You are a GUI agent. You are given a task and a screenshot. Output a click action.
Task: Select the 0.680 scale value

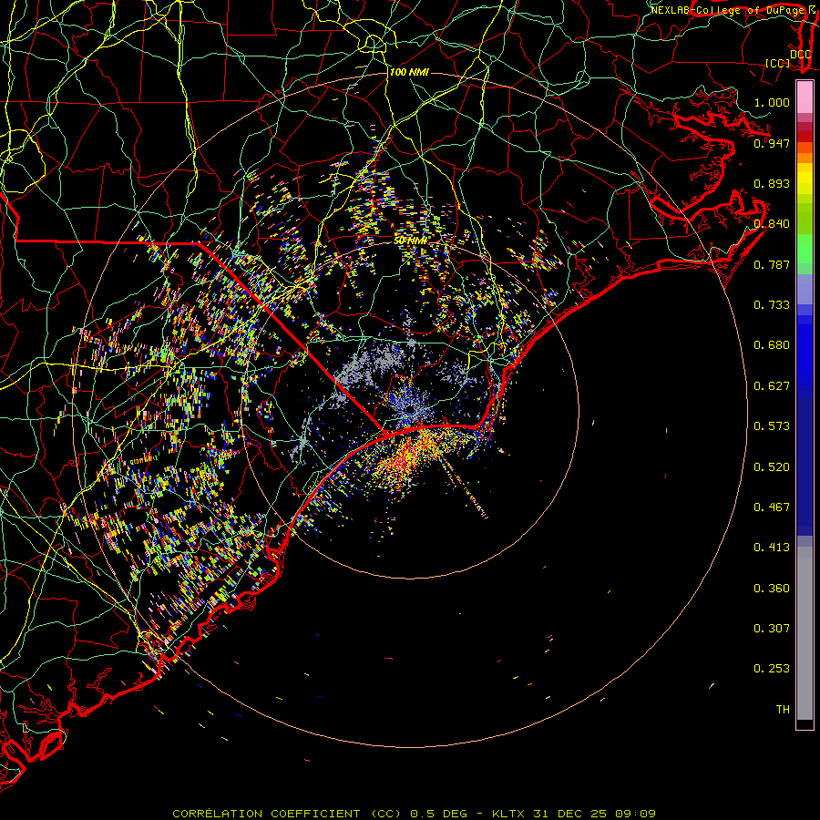coord(772,345)
